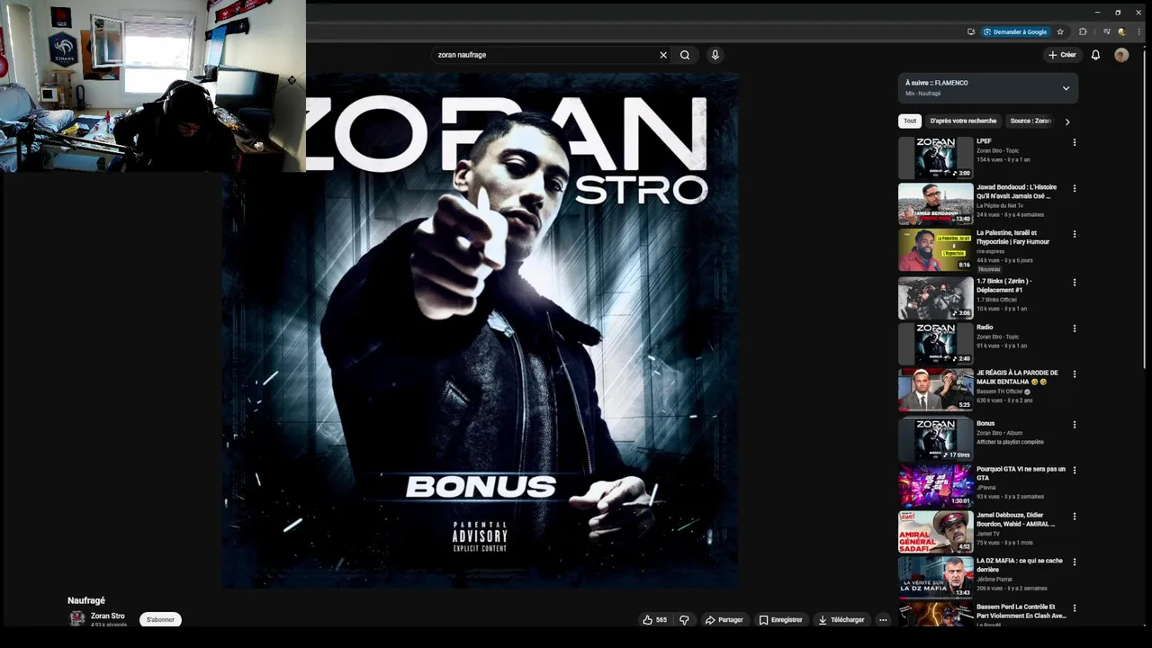Open JE RÉAGIS À LA PARODIE thumbnail
Screen dimensions: 1152x648
[936, 390]
